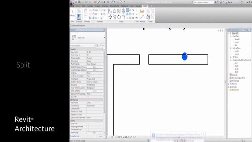
Task: Collapse the Ceiling Plans tree node
Action: (x=231, y=48)
